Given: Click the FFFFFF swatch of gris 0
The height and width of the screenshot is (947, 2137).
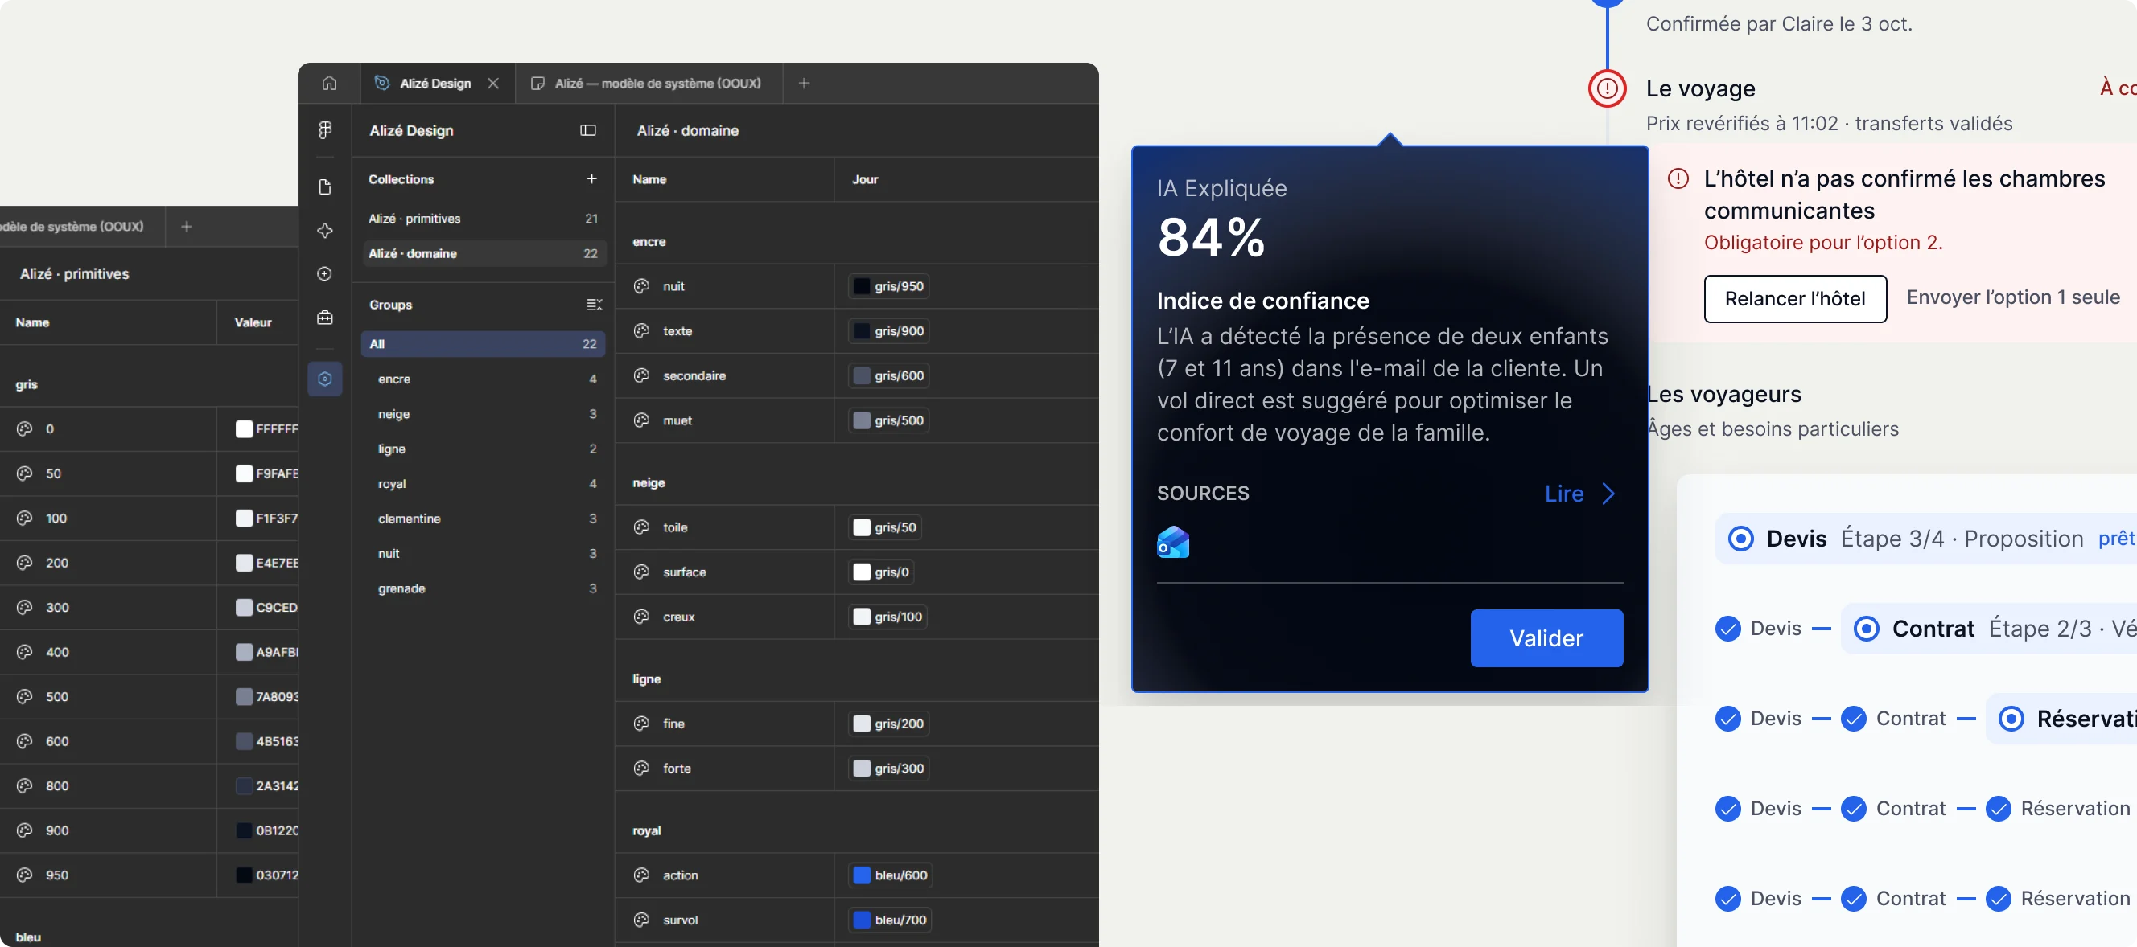Looking at the screenshot, I should (x=244, y=428).
